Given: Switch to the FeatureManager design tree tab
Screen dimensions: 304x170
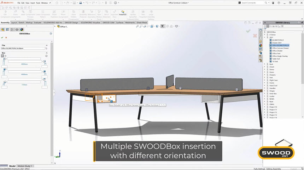Looking at the screenshot, I should coord(3,30).
